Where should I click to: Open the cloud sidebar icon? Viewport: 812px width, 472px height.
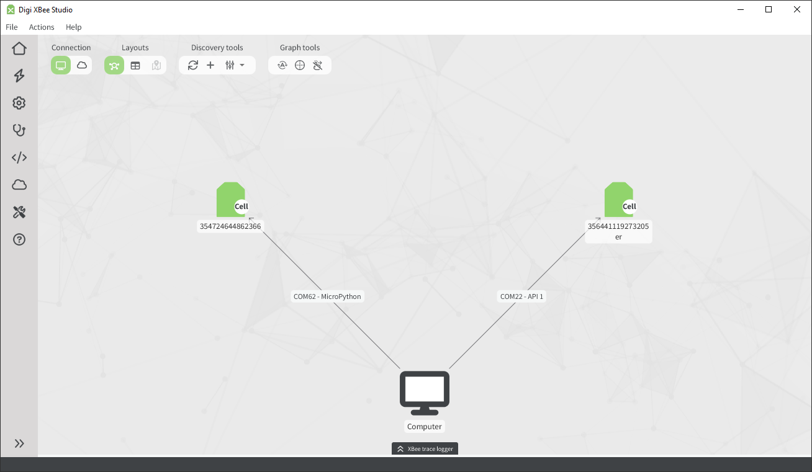point(19,185)
